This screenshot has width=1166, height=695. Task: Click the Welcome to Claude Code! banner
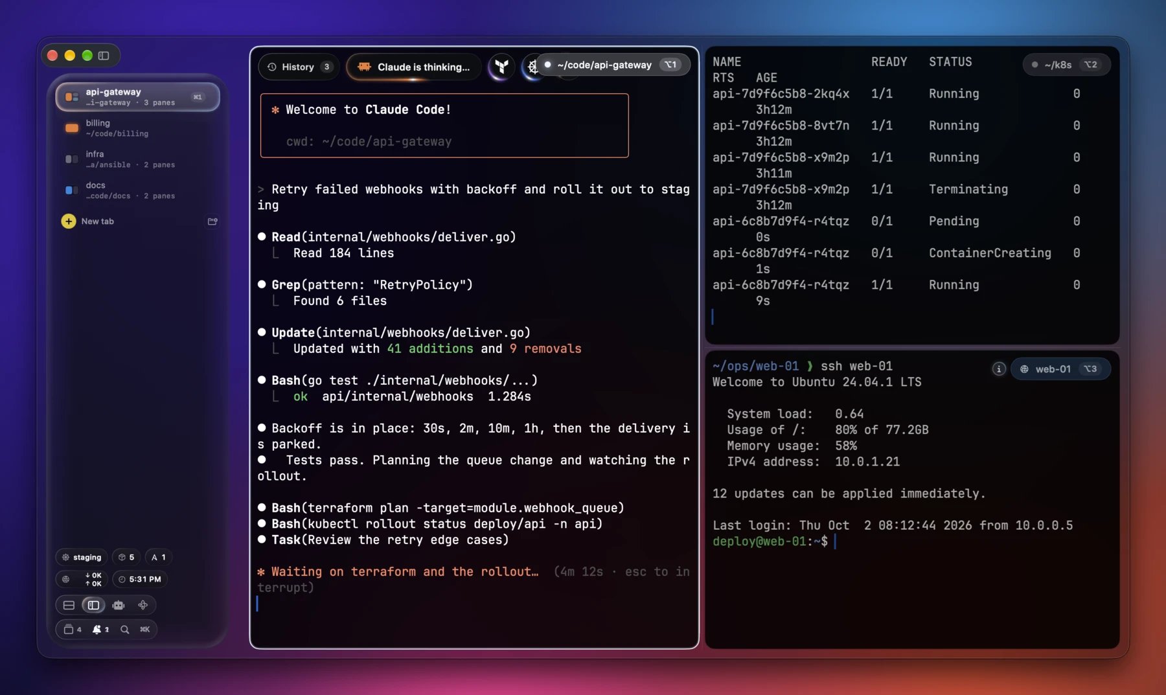click(x=444, y=126)
